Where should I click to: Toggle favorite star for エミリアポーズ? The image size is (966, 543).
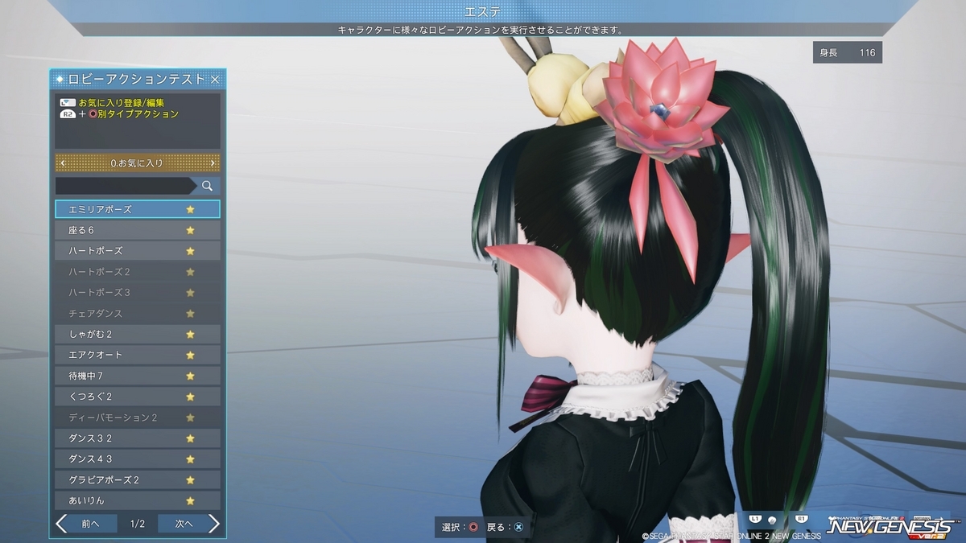(191, 209)
